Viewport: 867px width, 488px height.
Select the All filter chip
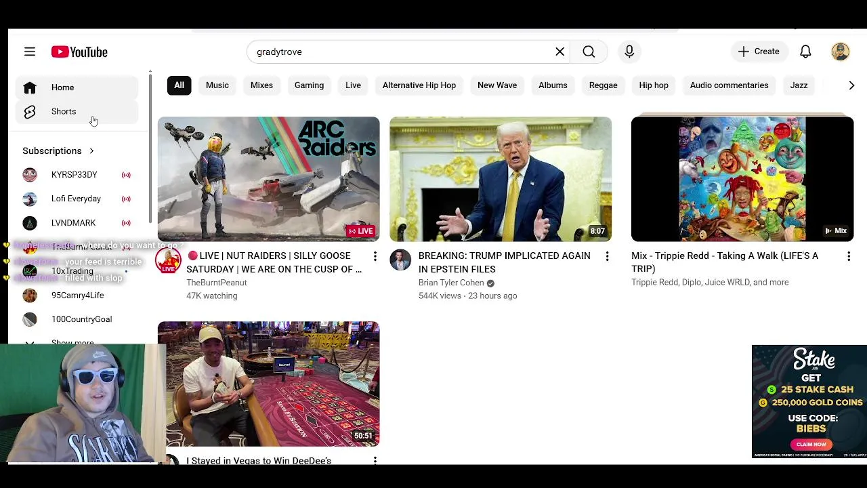[x=179, y=85]
